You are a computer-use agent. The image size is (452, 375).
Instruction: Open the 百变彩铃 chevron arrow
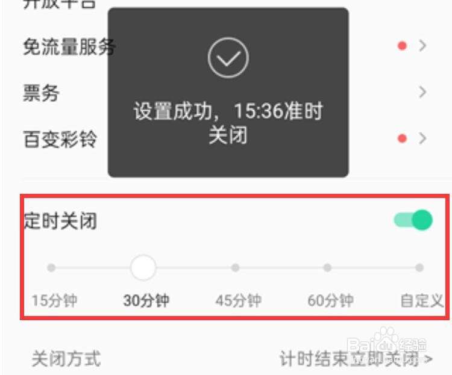(422, 138)
